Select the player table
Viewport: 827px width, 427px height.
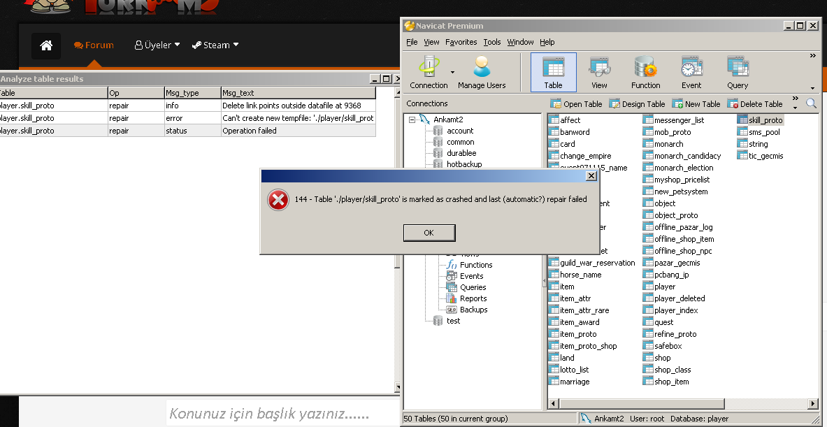tap(659, 287)
